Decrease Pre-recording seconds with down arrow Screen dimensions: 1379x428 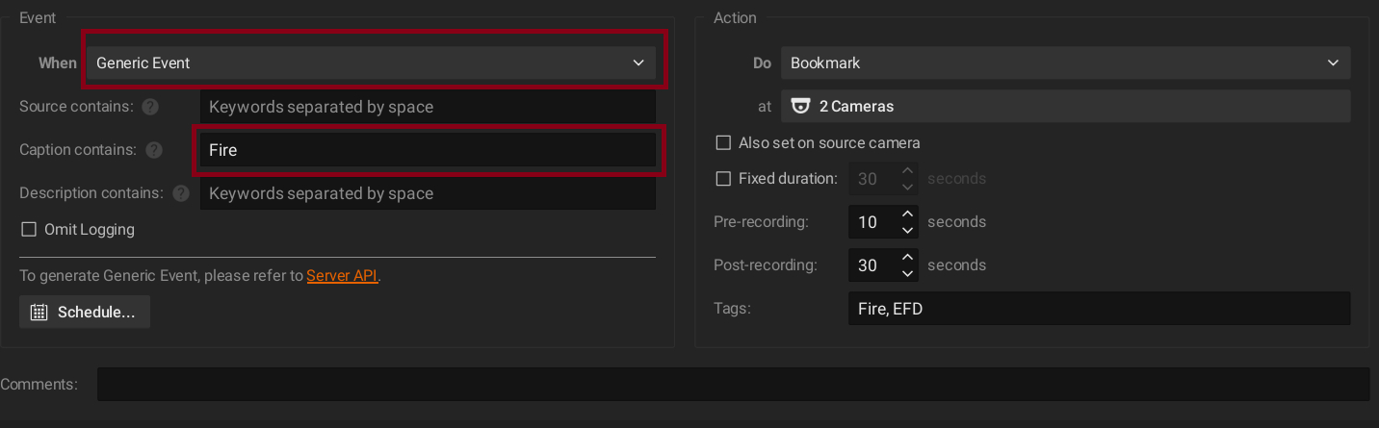pyautogui.click(x=907, y=231)
